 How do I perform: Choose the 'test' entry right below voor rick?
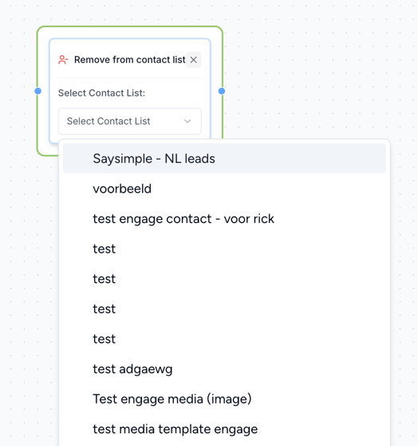pyautogui.click(x=224, y=249)
